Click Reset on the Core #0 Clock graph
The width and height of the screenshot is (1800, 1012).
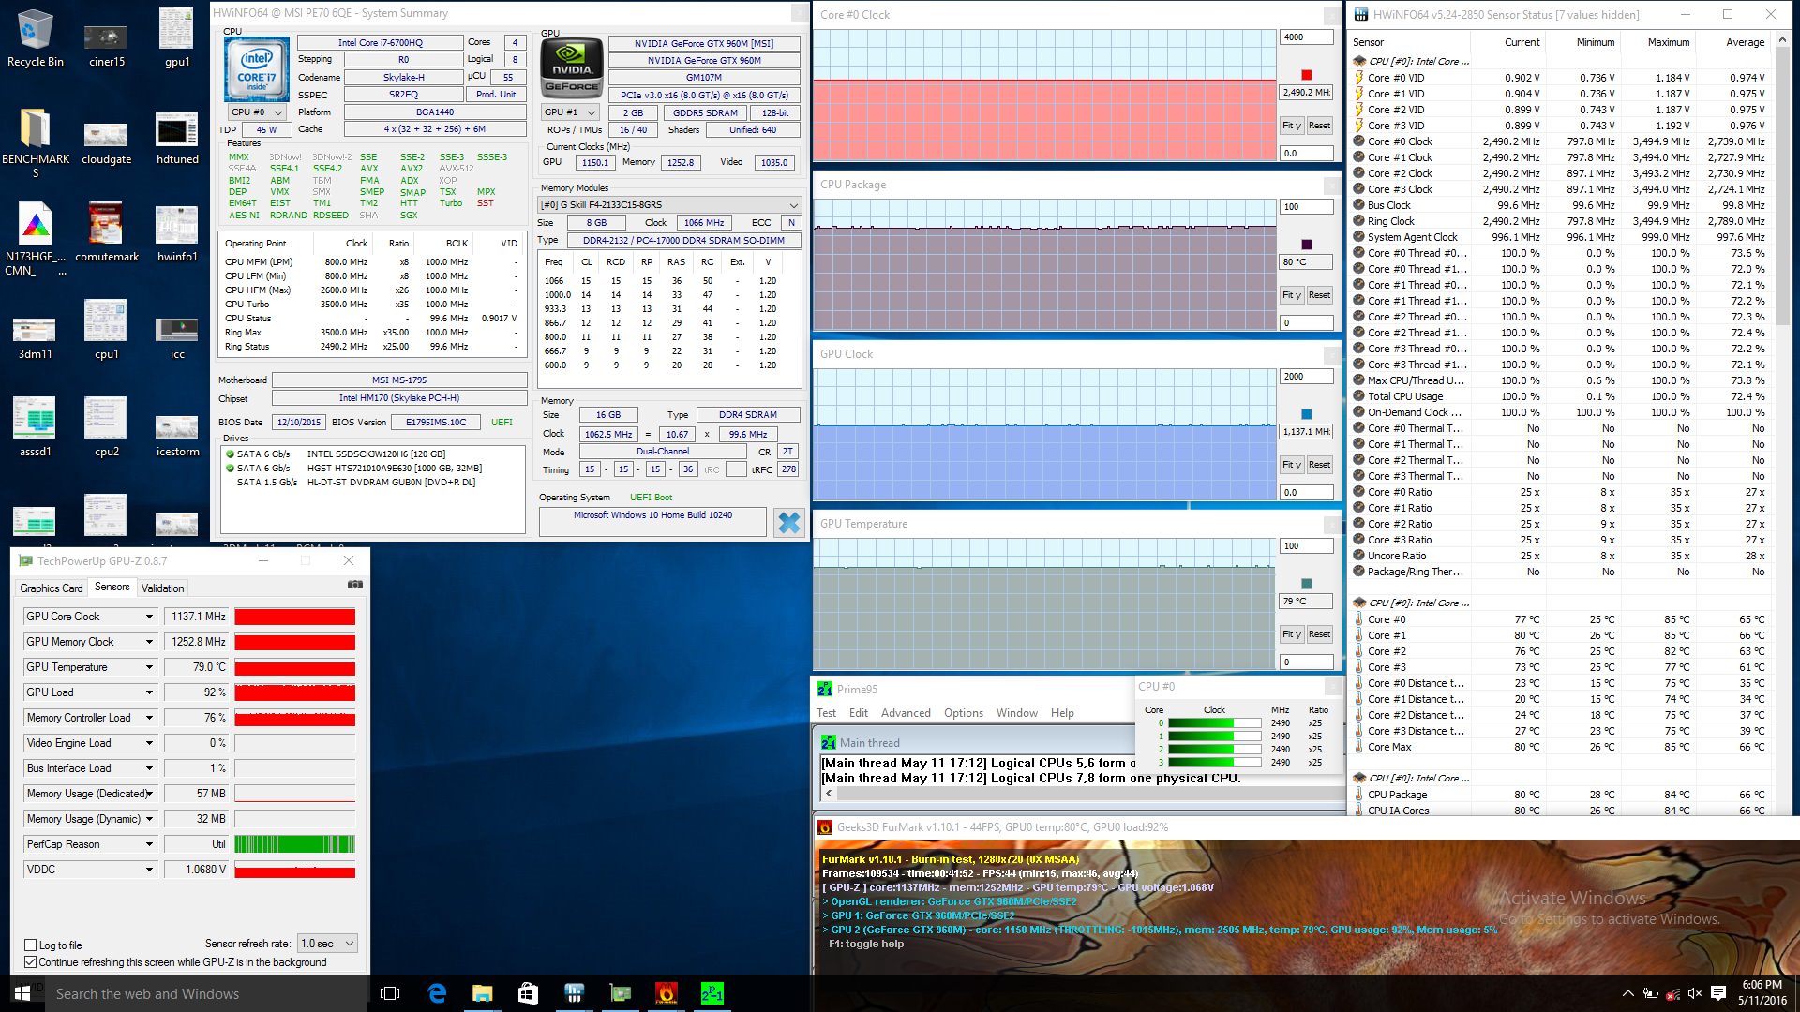click(x=1319, y=126)
